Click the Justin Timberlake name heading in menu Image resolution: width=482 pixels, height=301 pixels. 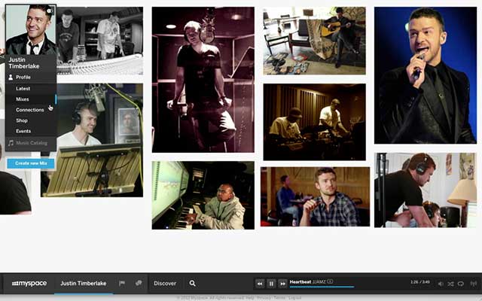24,63
